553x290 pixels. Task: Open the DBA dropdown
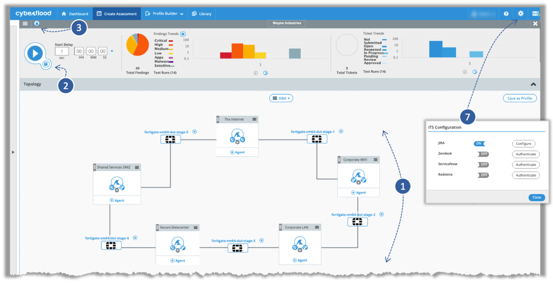click(281, 99)
